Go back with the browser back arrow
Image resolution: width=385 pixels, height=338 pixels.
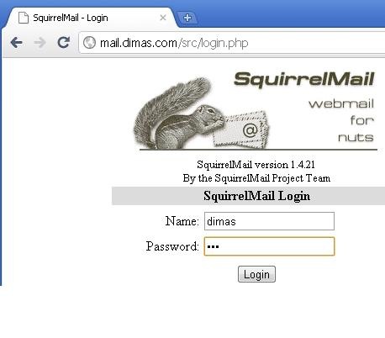click(x=16, y=43)
